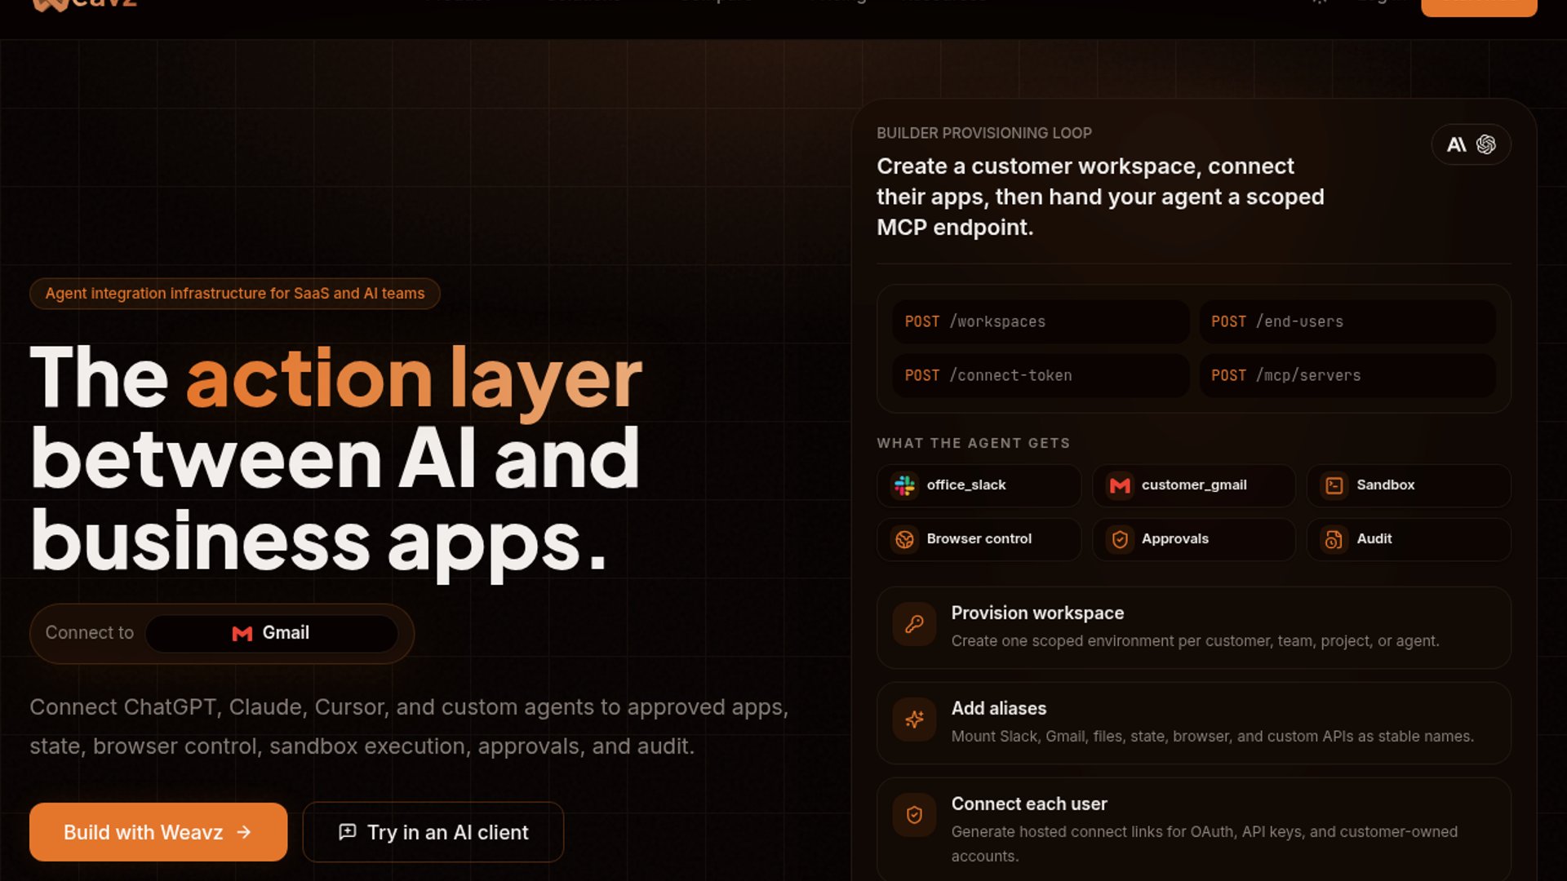Click the Approvals shield icon
This screenshot has width=1567, height=881.
(x=1120, y=539)
